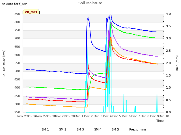This screenshot has height=135, width=181.
Task: Toggle SM 1 series in legend
Action: point(42,129)
